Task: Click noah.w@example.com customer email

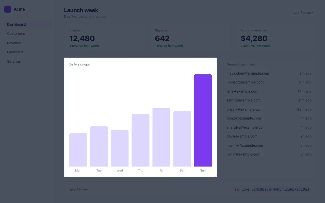Action: 245,145
